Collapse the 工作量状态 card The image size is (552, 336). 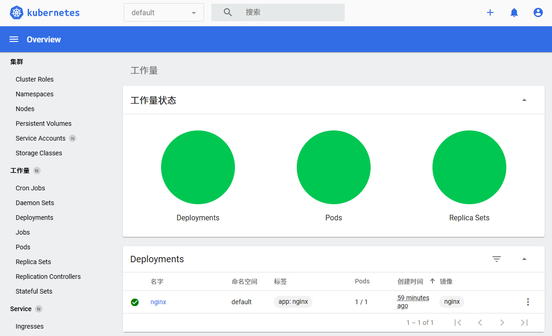tap(524, 100)
